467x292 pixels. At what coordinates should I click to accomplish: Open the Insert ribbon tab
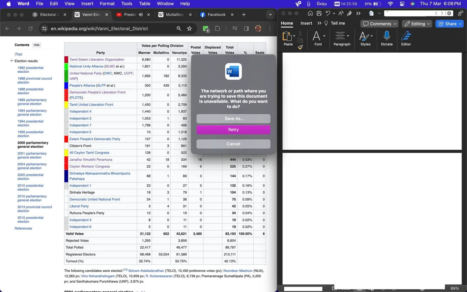tap(306, 23)
